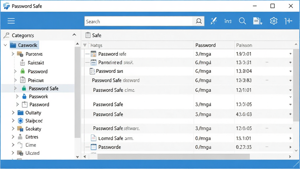Click the document icon of Password sus row
300x169 pixels.
pyautogui.click(x=92, y=71)
